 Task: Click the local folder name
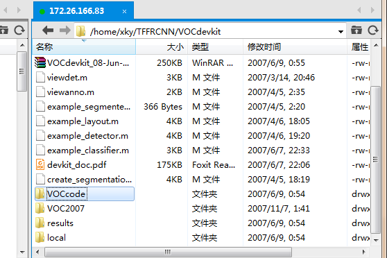pyautogui.click(x=56, y=238)
